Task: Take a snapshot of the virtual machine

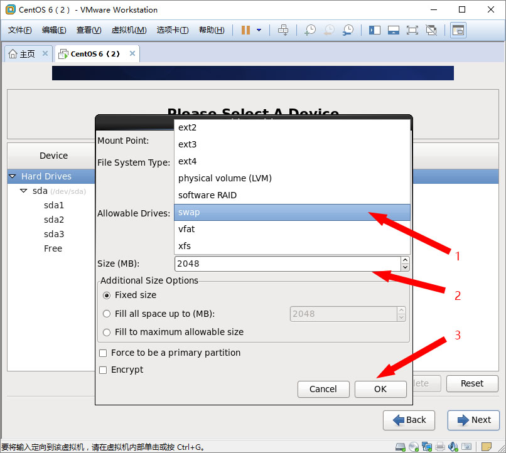Action: pos(310,30)
